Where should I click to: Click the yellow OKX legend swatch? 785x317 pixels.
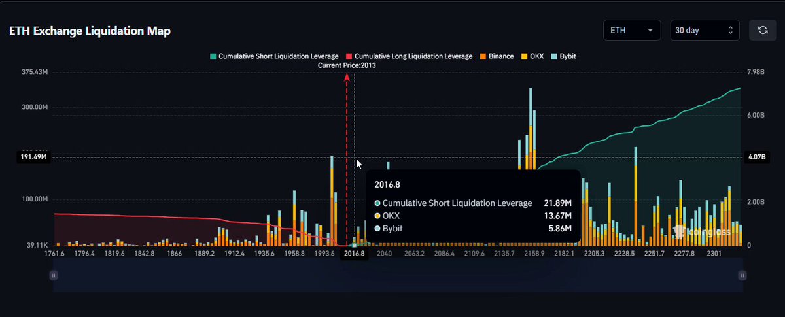coord(523,56)
